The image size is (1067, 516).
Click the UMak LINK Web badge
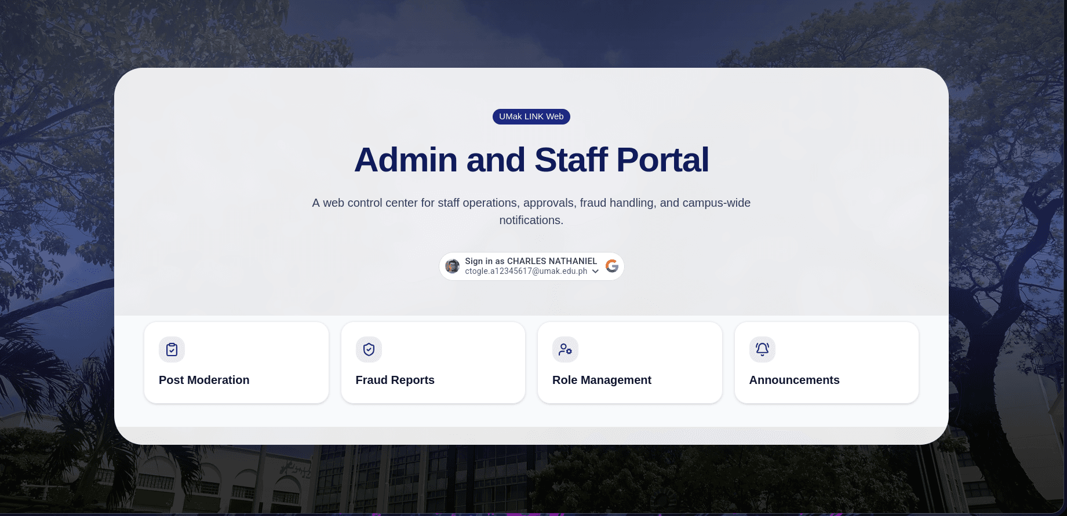tap(531, 116)
